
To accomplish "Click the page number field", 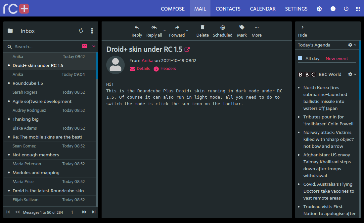I will pyautogui.click(x=72, y=212).
